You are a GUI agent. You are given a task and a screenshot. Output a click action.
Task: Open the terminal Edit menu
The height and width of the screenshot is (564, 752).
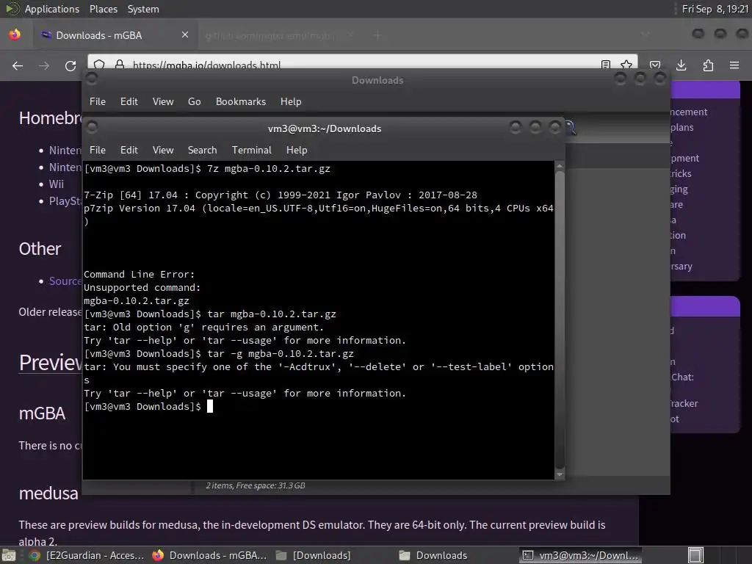coord(129,150)
